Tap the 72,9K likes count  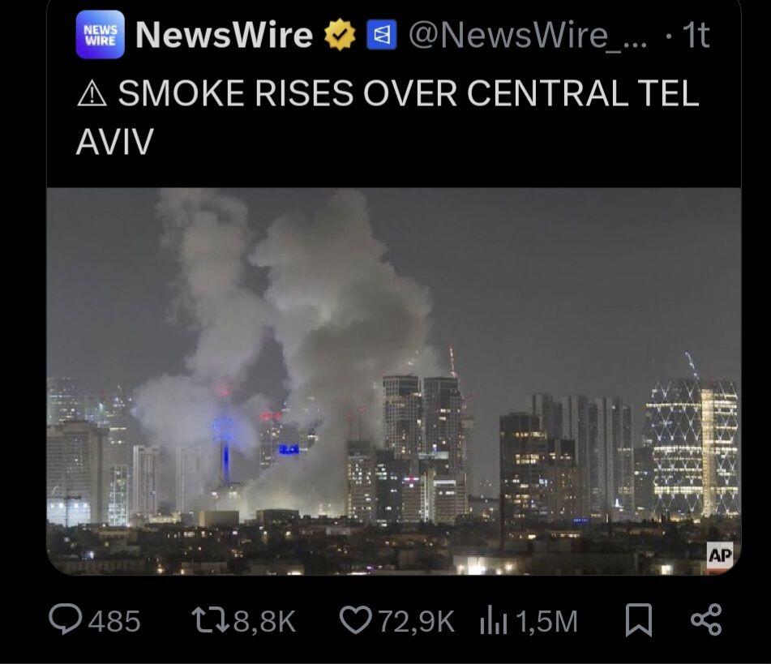pyautogui.click(x=417, y=621)
